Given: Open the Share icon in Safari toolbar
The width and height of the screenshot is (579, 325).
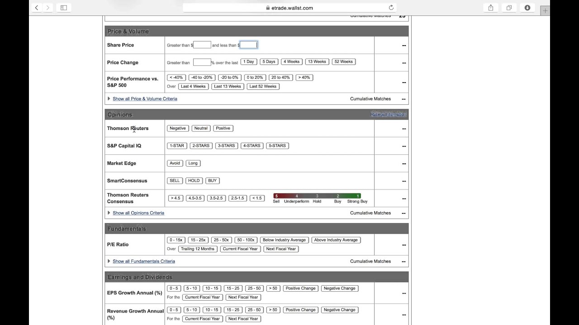Looking at the screenshot, I should [491, 8].
